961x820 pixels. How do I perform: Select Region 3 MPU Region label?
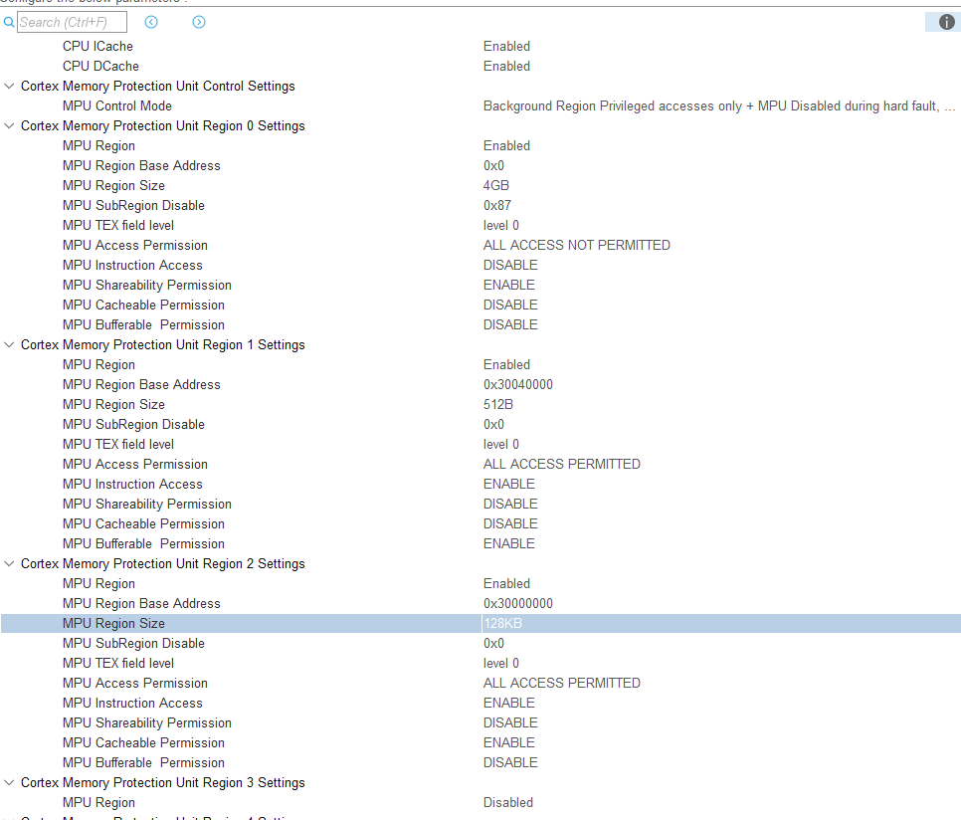98,802
